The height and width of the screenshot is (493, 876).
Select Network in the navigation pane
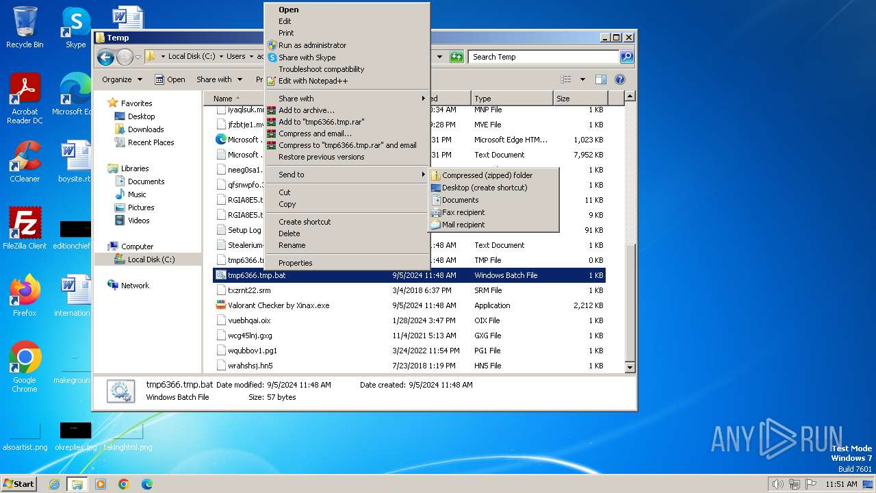(135, 286)
